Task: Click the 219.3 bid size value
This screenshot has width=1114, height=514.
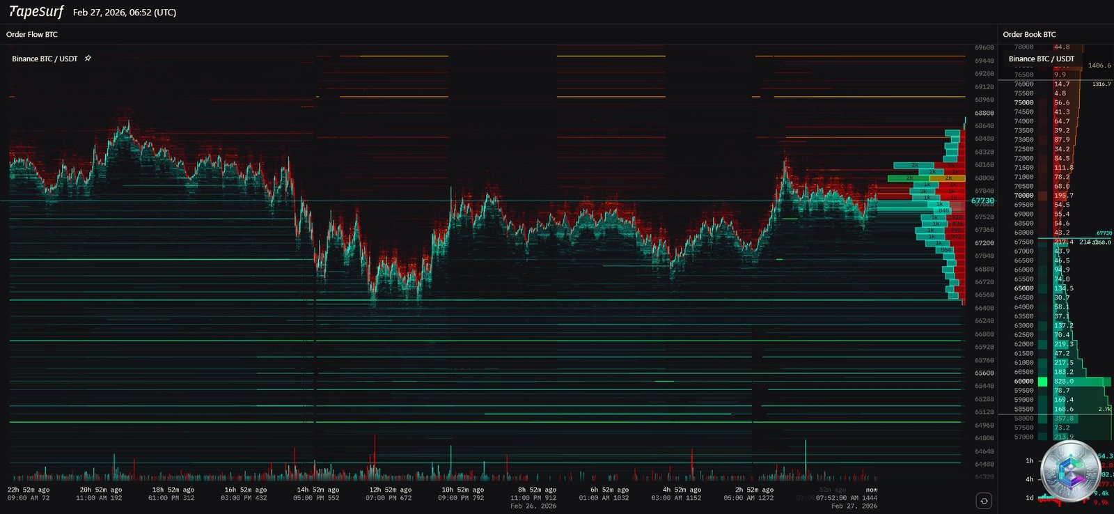Action: pyautogui.click(x=1063, y=344)
